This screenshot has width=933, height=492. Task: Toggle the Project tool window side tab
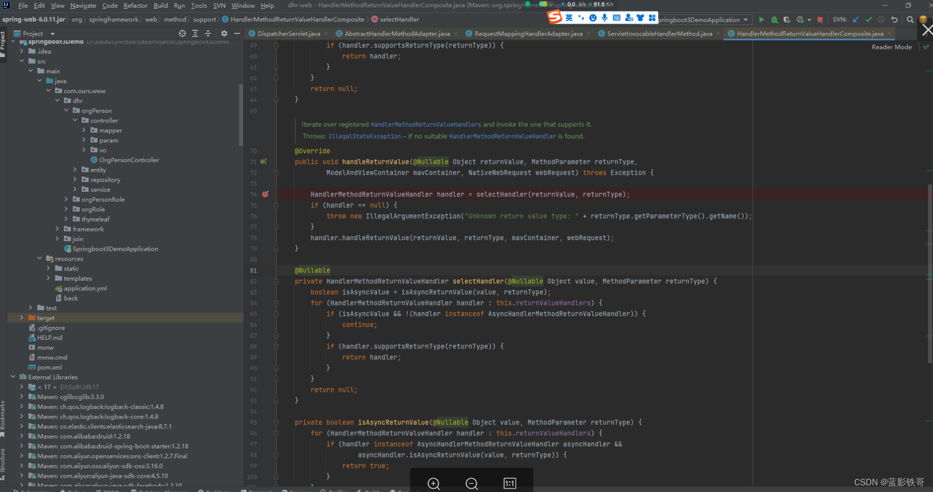(3, 44)
